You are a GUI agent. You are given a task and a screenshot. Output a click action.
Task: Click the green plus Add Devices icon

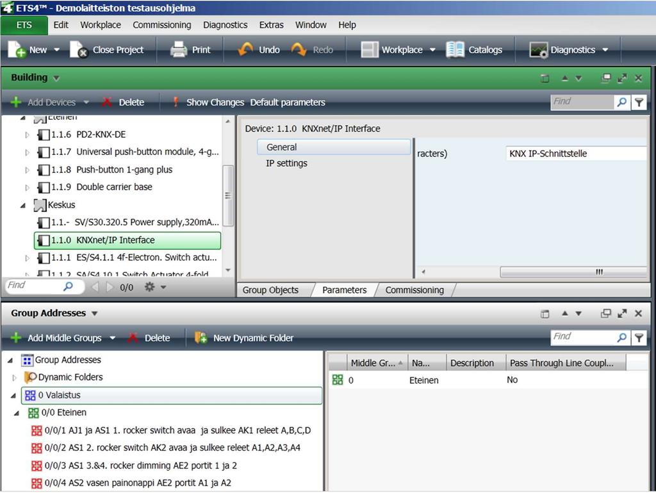(16, 102)
